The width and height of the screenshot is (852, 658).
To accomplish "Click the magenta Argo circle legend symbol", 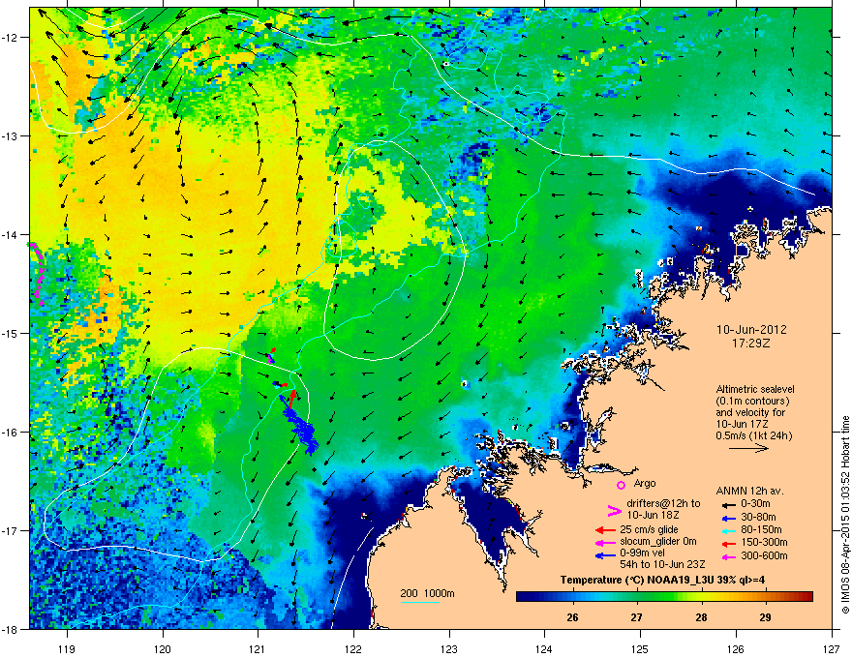I will [x=621, y=485].
